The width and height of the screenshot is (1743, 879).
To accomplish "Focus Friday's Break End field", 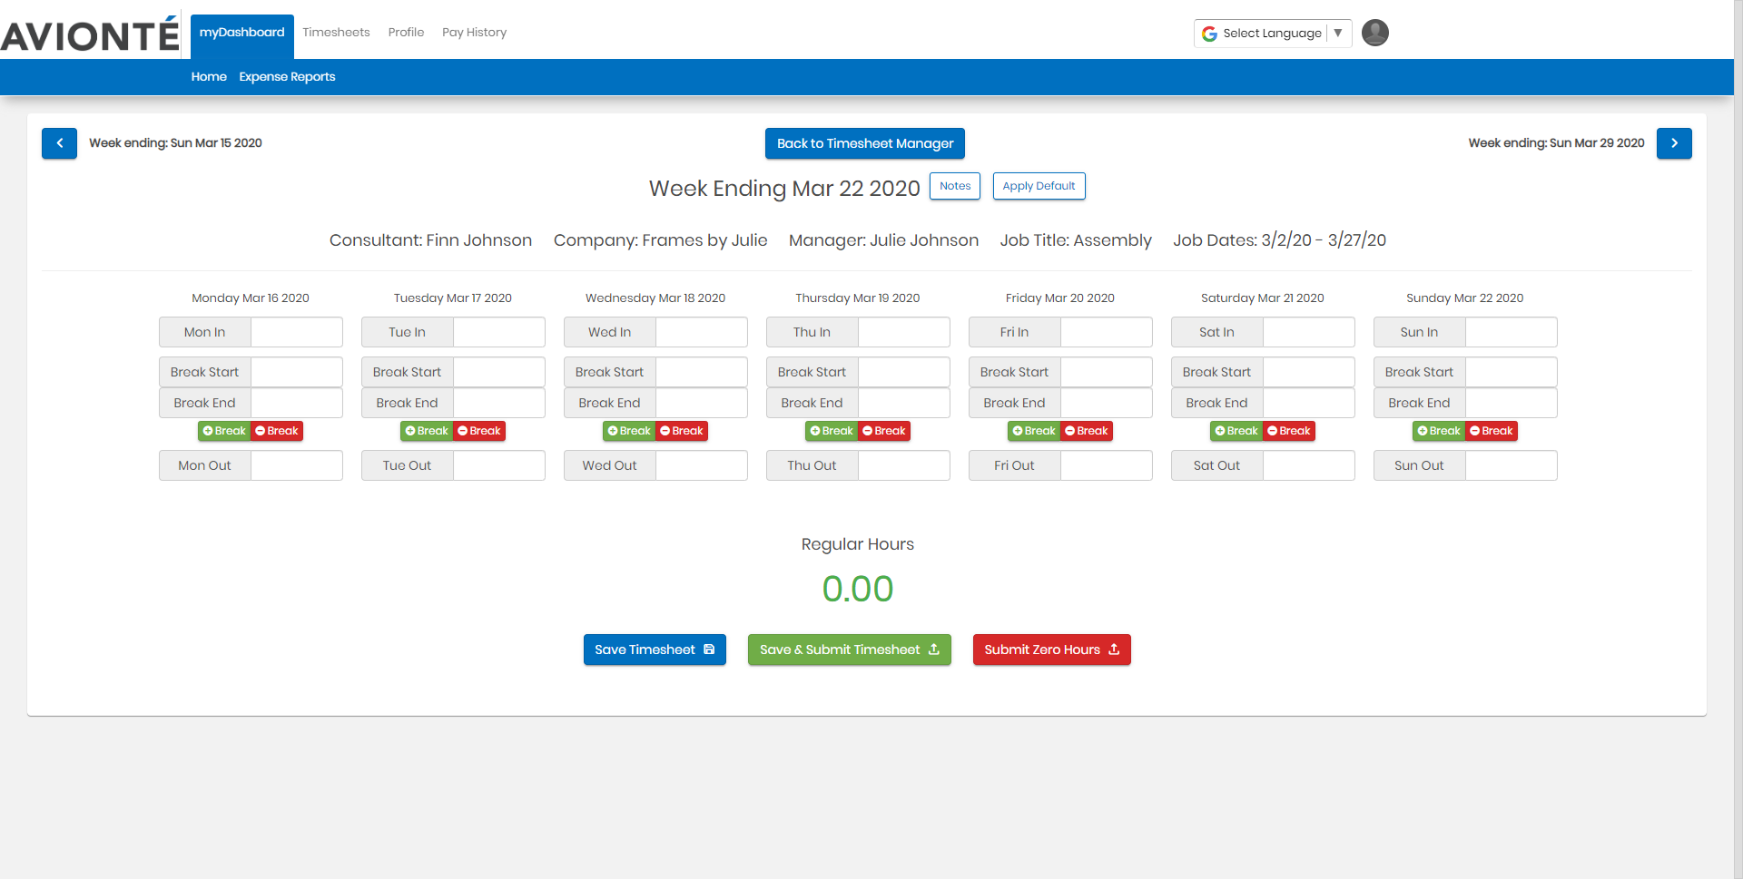I will tap(1107, 403).
